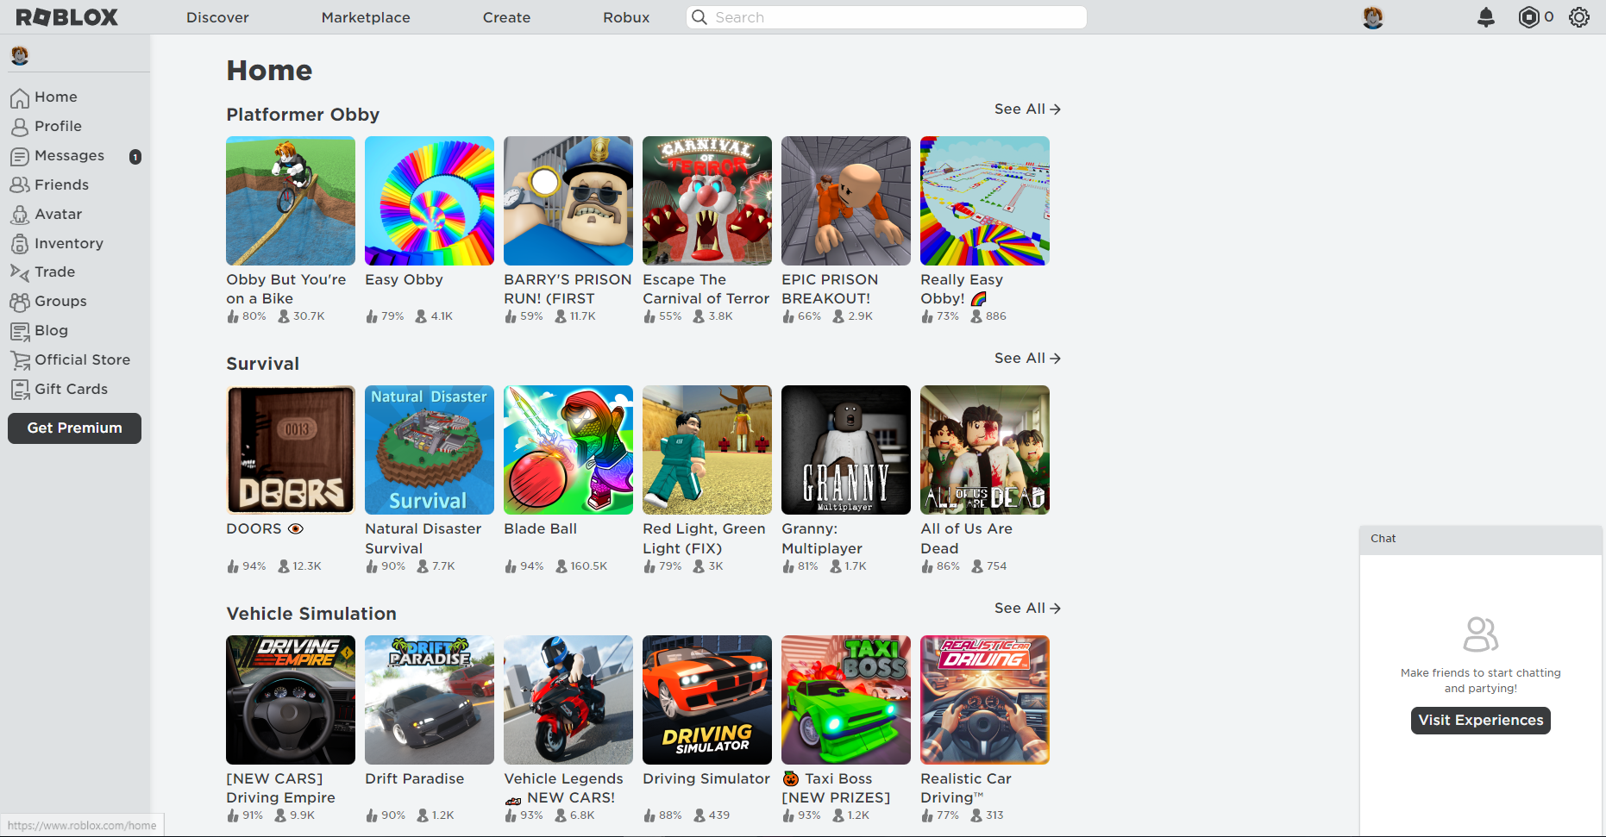This screenshot has width=1606, height=837.
Task: Click the Home sidebar icon
Action: pos(20,97)
